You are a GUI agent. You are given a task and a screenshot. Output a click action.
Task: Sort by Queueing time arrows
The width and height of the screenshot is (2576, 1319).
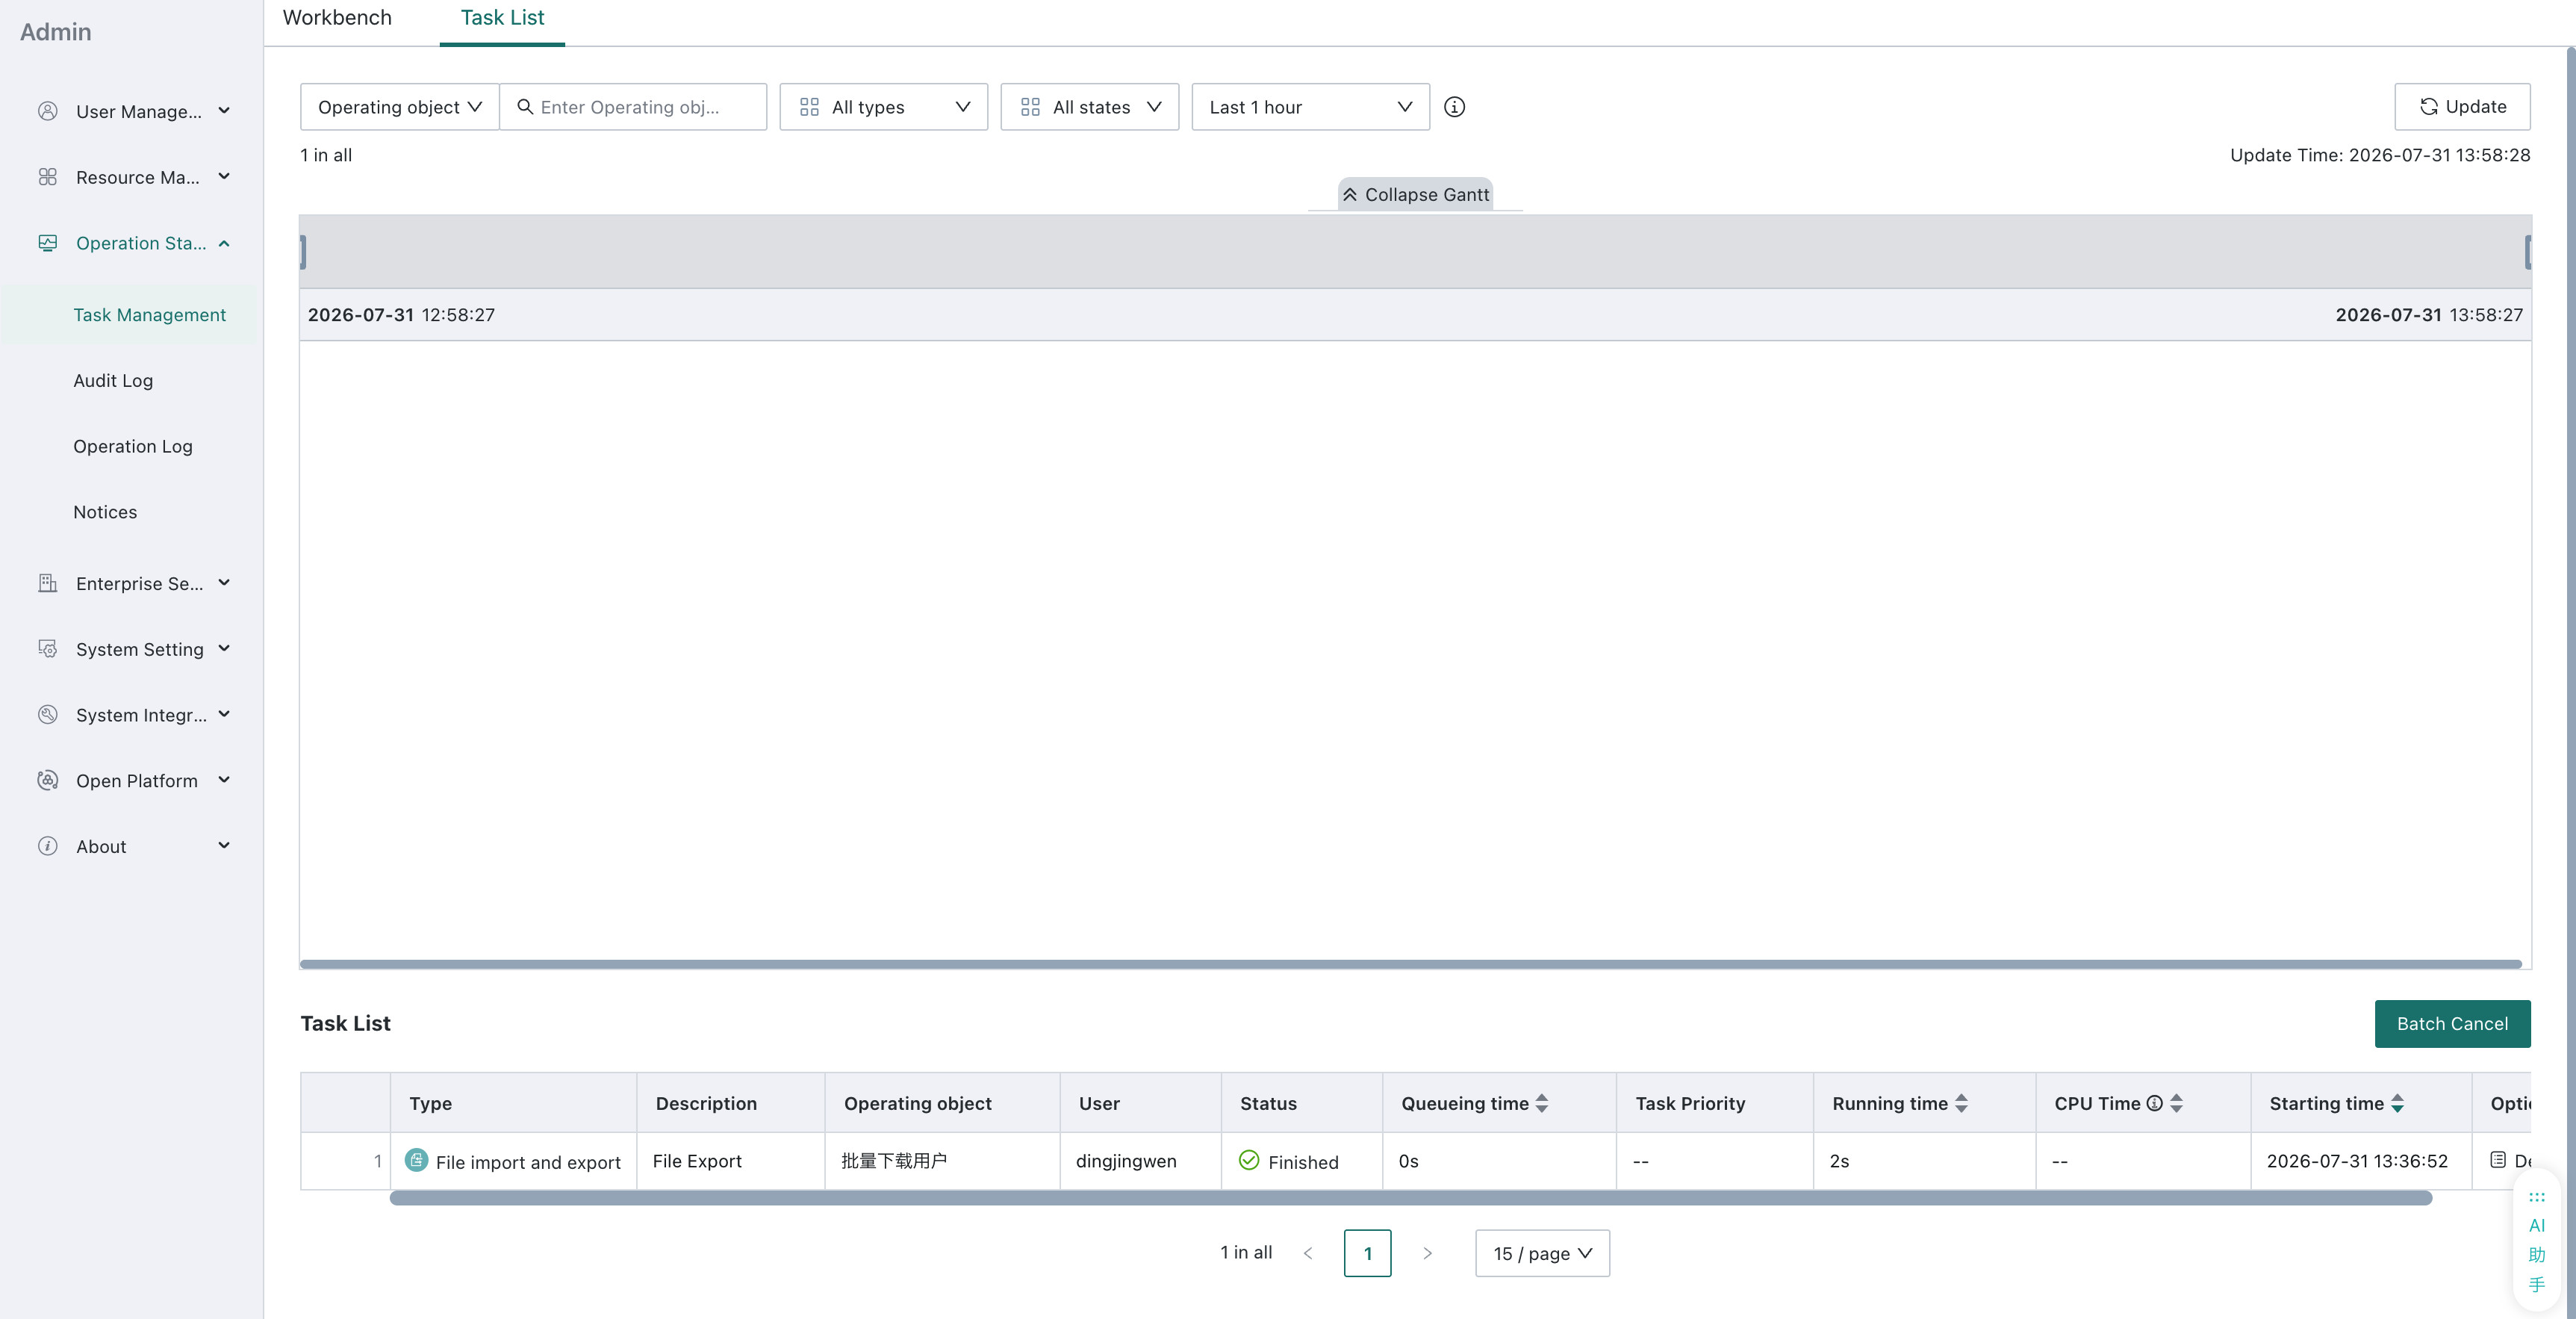pos(1541,1103)
